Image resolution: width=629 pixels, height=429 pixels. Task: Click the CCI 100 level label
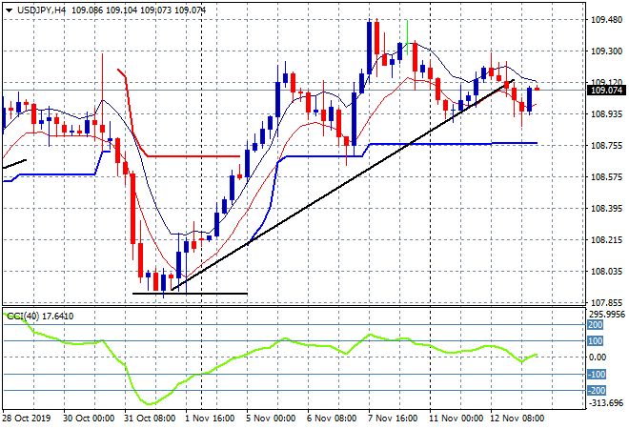click(596, 341)
